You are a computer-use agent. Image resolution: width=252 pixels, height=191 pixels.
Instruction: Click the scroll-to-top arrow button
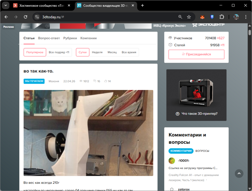pos(239,173)
